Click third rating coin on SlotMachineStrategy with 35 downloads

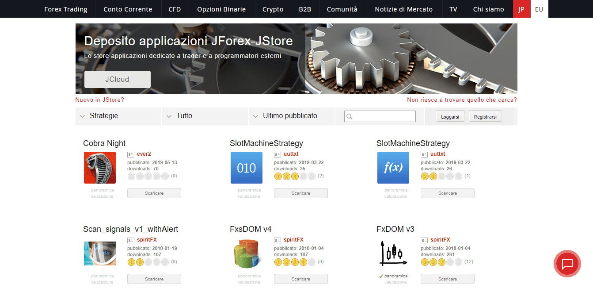[x=295, y=177]
